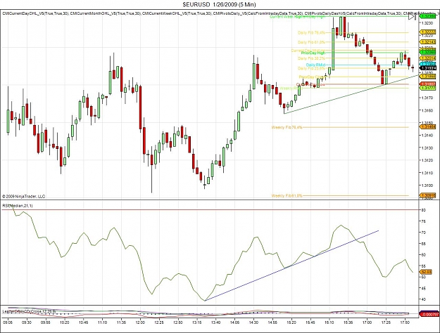Screen dimensions: 440x333
Task: Click the 1.3100 price axis label
Action: pos(427,185)
